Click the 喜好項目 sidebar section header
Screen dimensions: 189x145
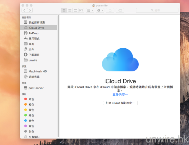(26, 18)
